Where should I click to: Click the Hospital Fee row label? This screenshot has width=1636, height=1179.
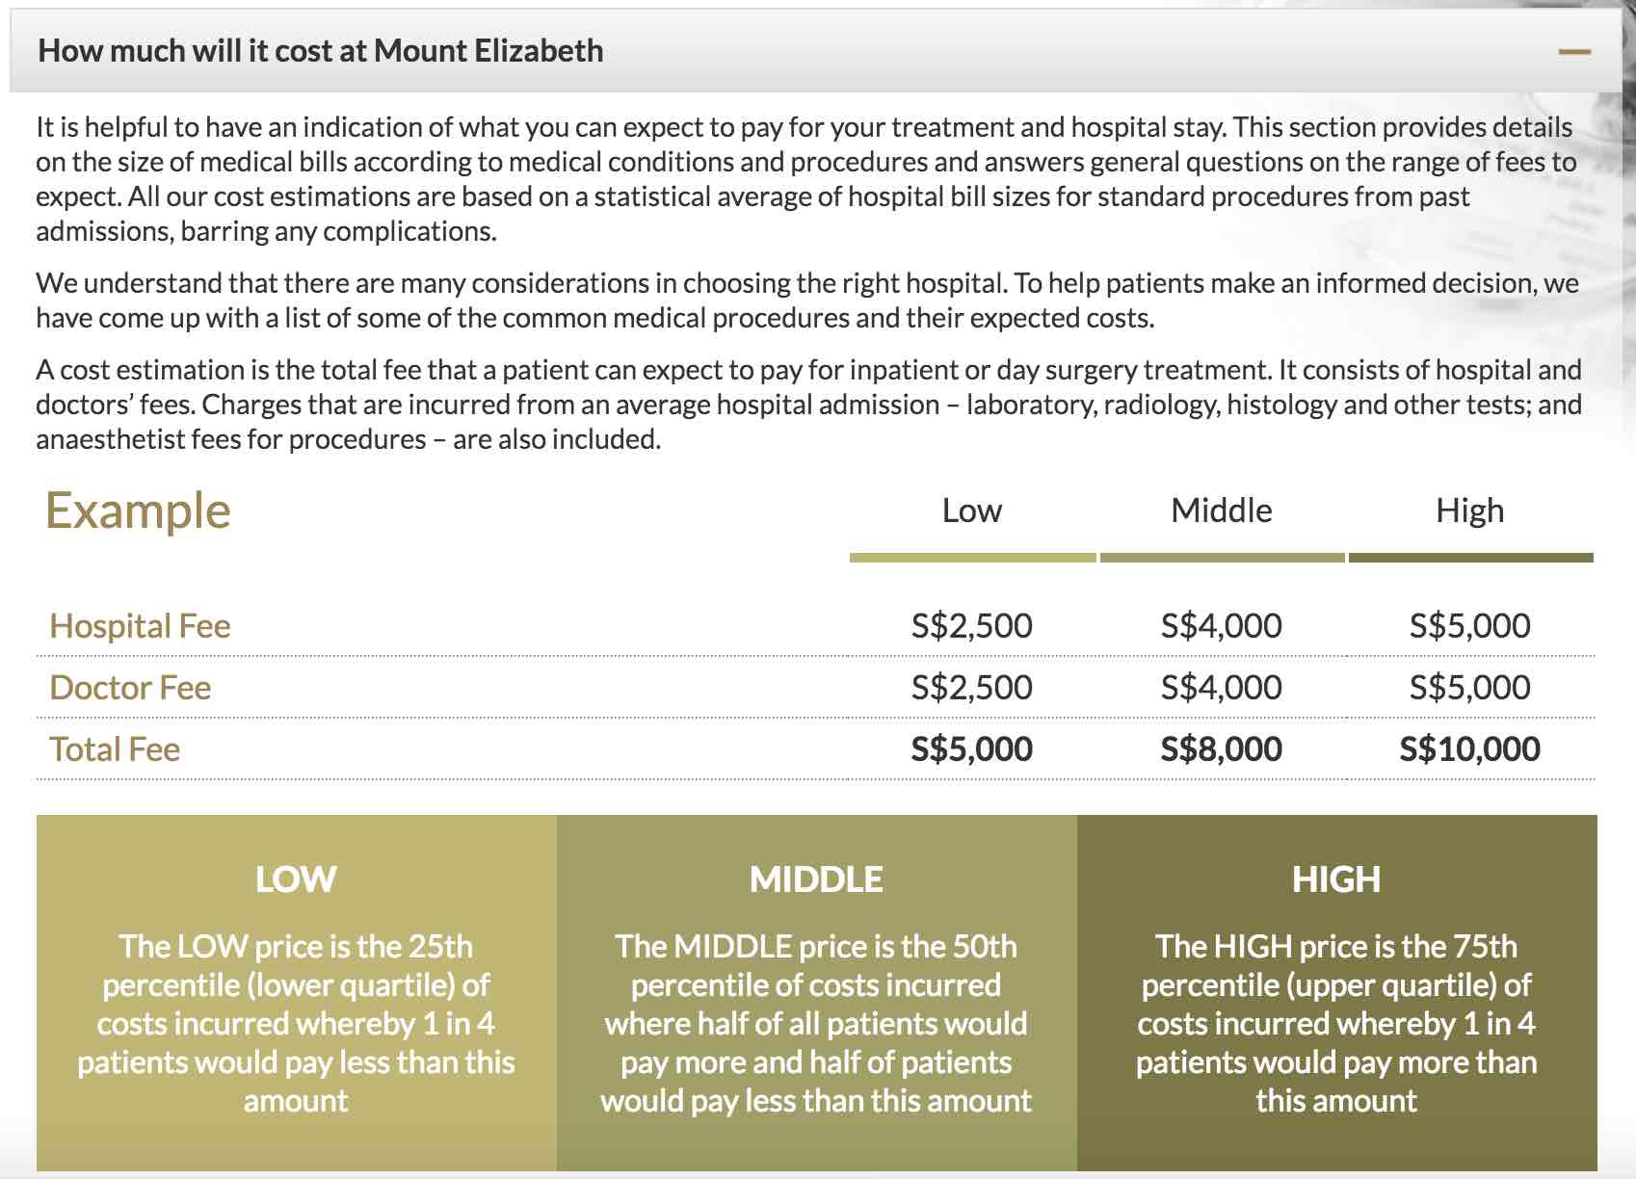coord(140,626)
